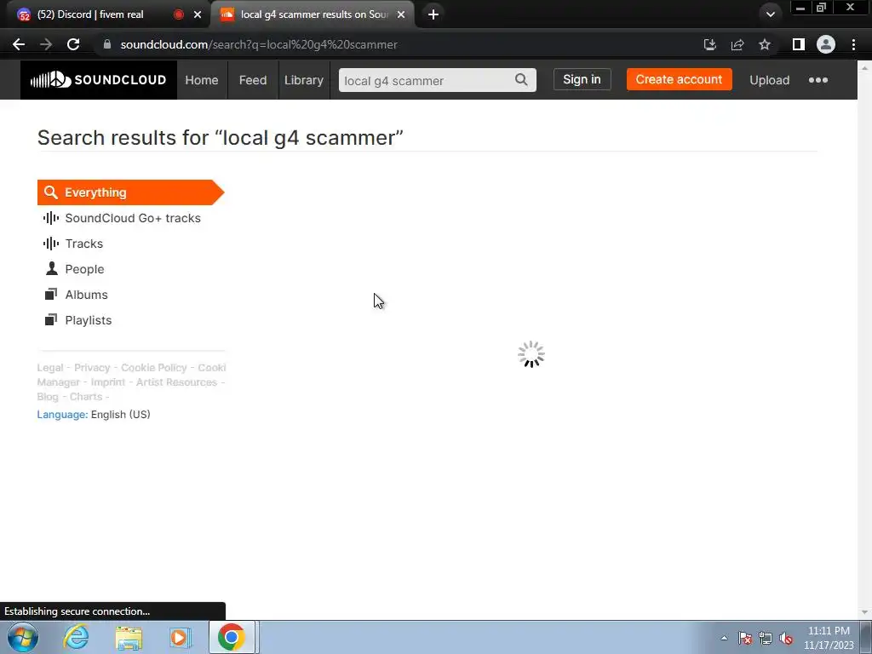872x654 pixels.
Task: Click the browser address bar URL
Action: pyautogui.click(x=259, y=44)
